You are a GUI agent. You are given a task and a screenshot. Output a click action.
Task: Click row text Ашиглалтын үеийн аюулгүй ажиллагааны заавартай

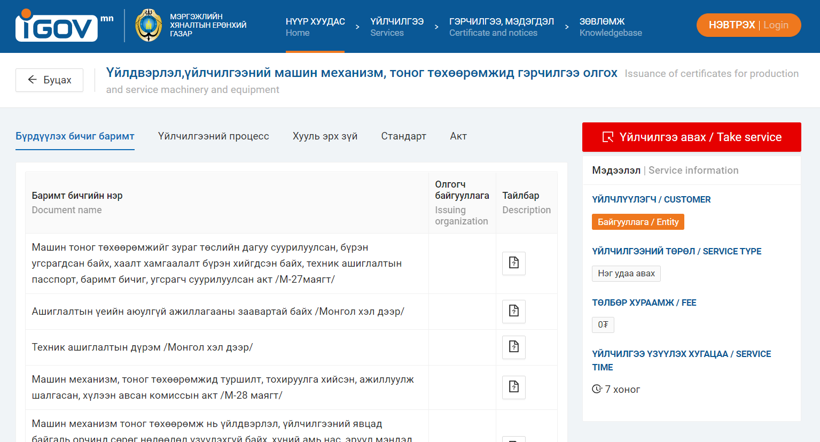tap(218, 312)
